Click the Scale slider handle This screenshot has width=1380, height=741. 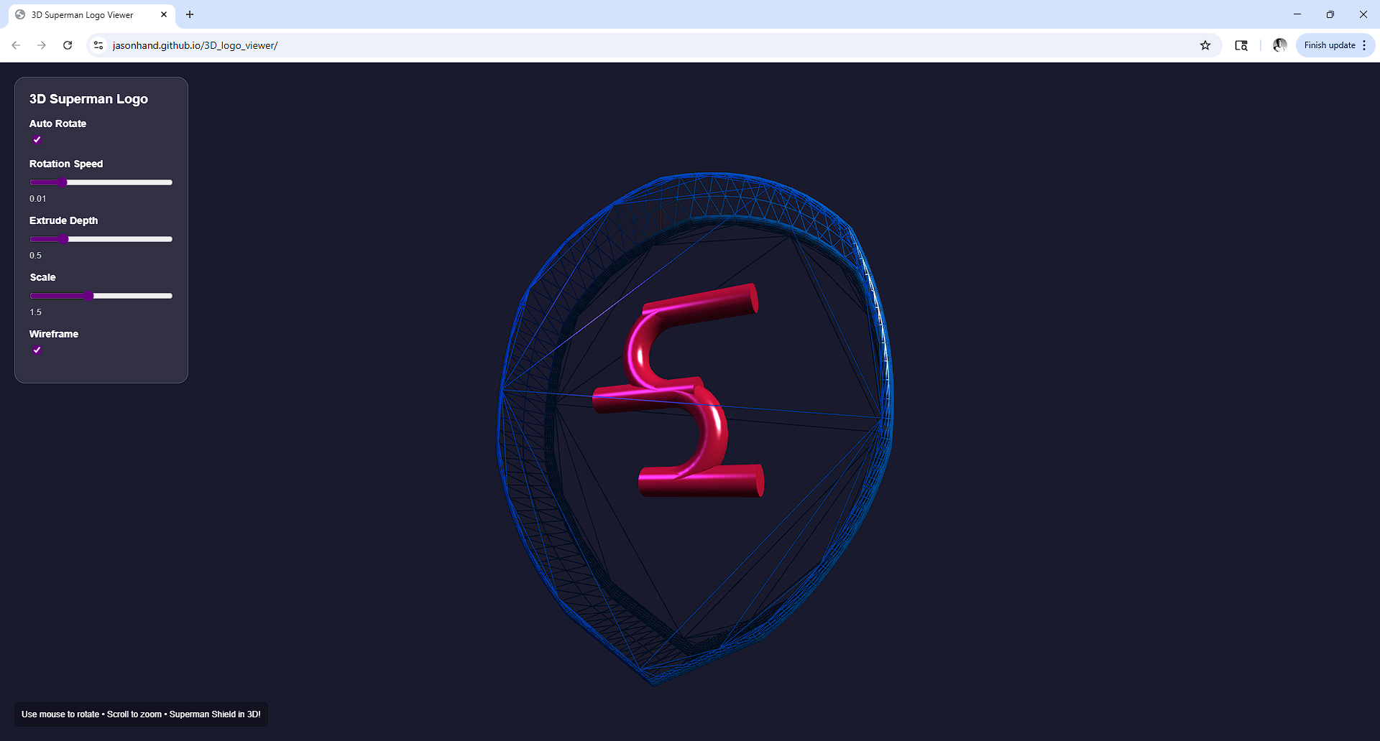88,296
